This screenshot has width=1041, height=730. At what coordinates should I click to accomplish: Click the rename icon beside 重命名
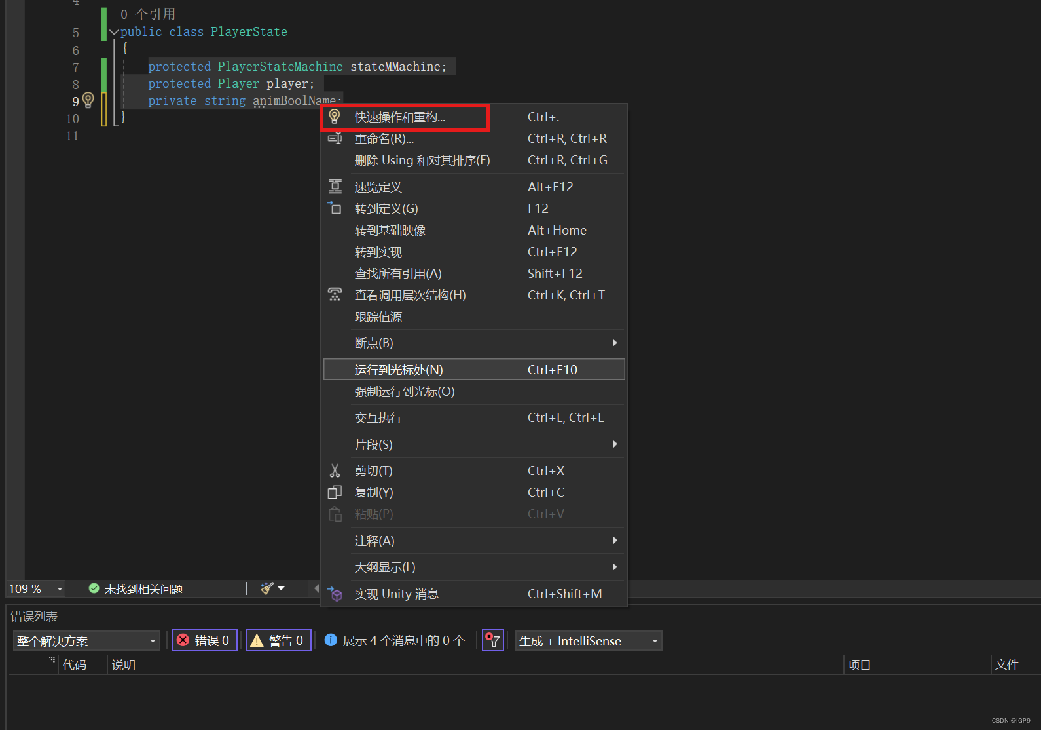tap(335, 138)
